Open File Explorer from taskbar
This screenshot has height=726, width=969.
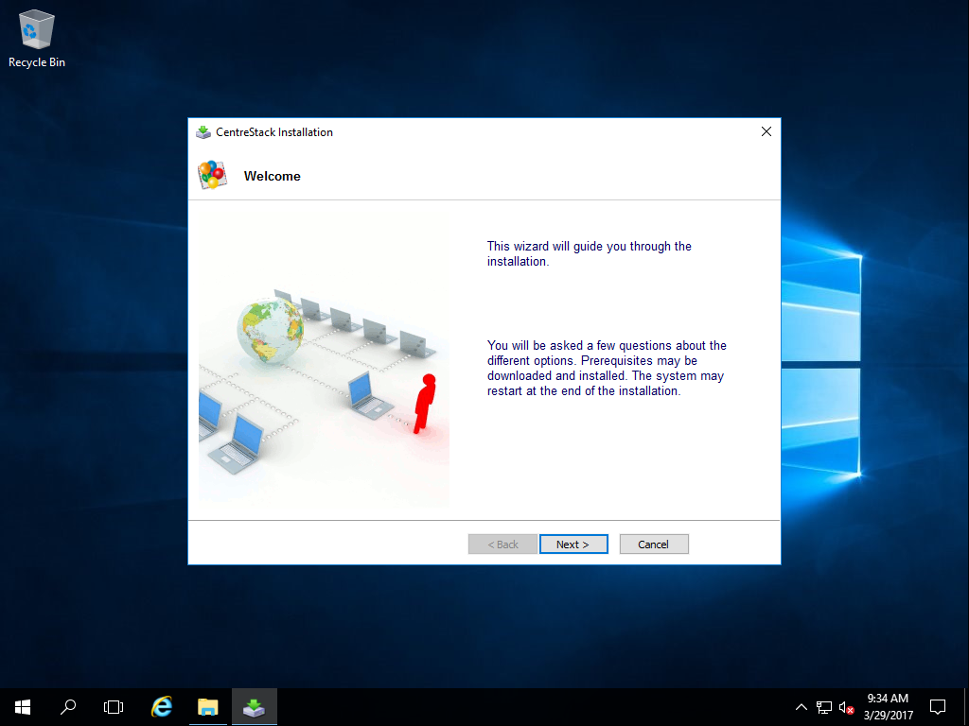tap(208, 707)
